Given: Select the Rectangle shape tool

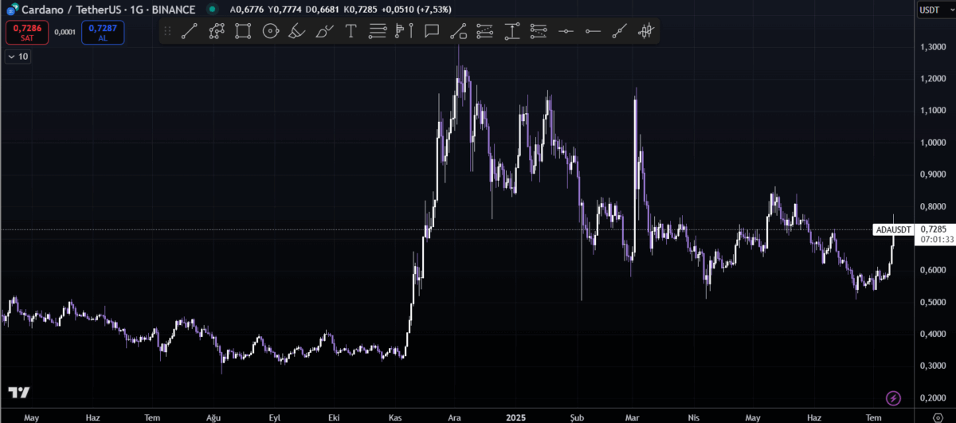Looking at the screenshot, I should tap(243, 32).
